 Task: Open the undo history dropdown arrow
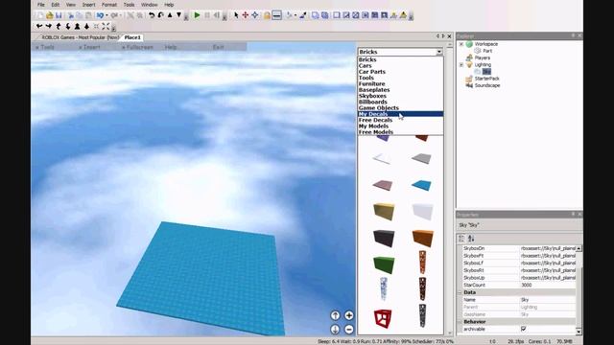[106, 15]
